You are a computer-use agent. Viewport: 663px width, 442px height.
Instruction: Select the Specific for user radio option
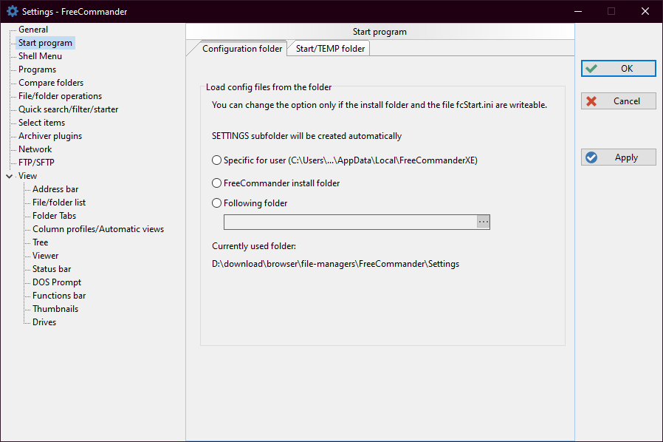tap(216, 160)
